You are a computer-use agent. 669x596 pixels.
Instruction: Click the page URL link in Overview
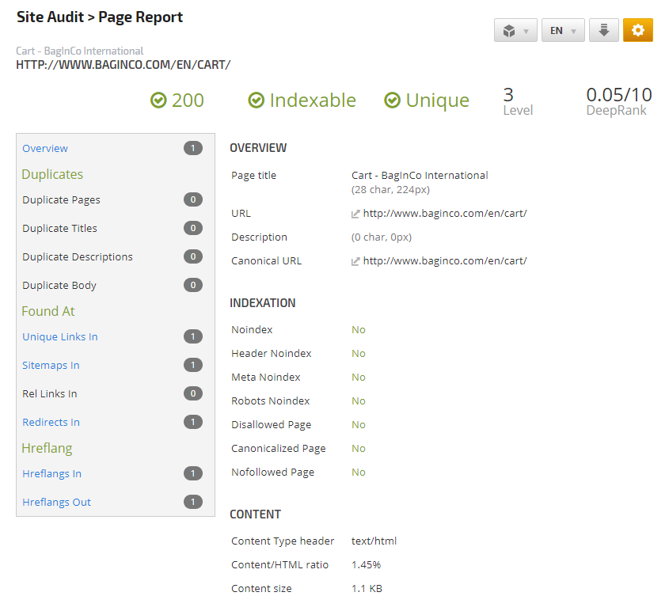pyautogui.click(x=444, y=214)
